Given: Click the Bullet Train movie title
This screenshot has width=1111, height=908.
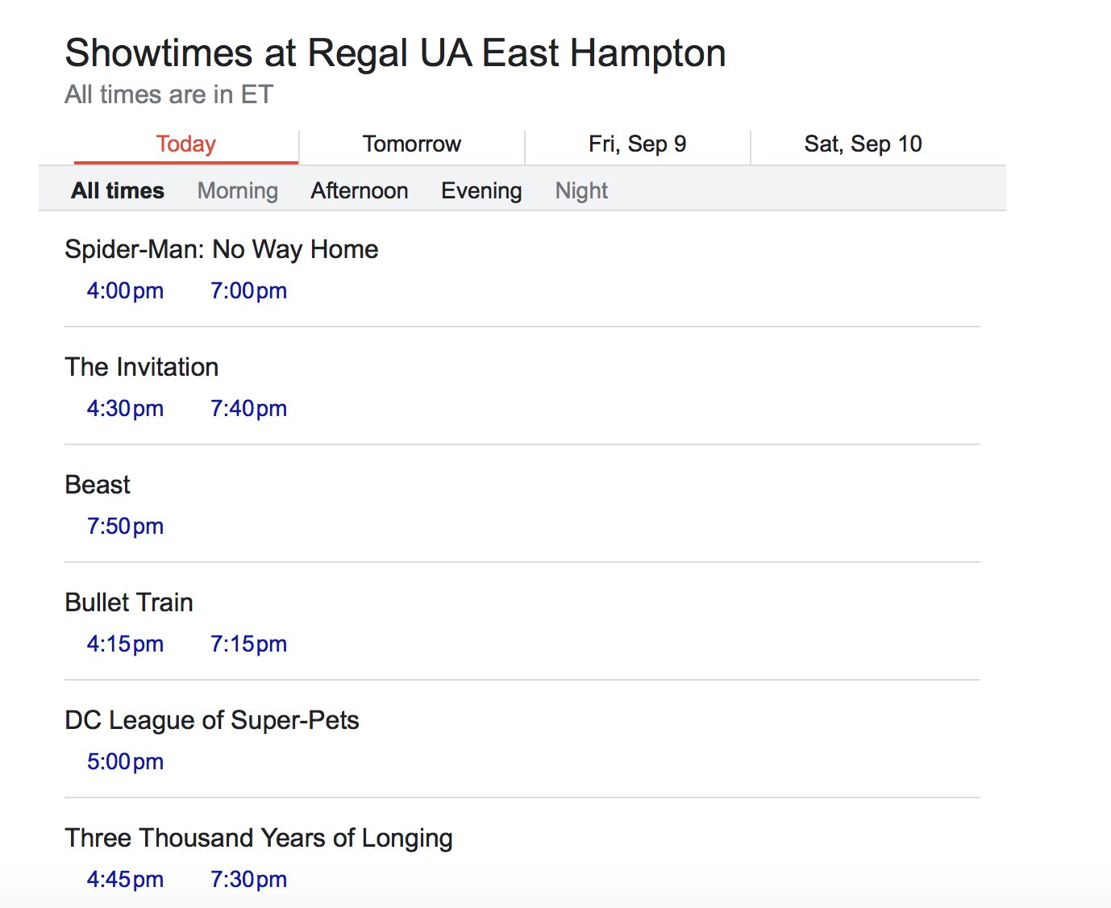Looking at the screenshot, I should point(129,602).
